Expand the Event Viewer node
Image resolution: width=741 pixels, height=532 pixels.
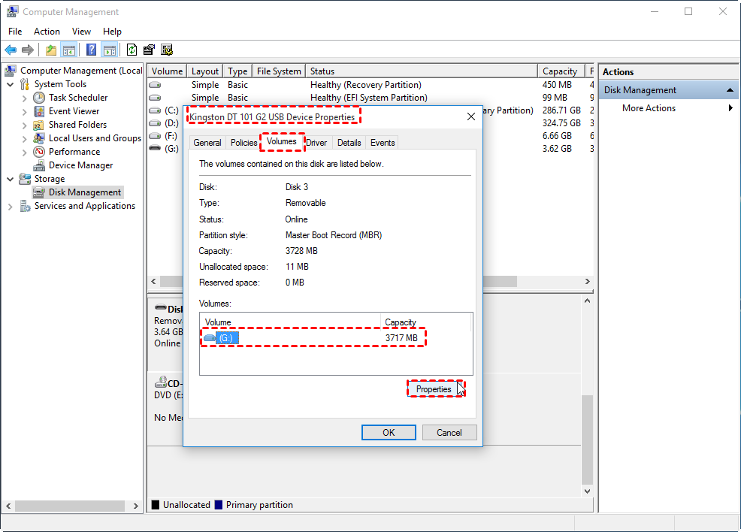point(25,112)
